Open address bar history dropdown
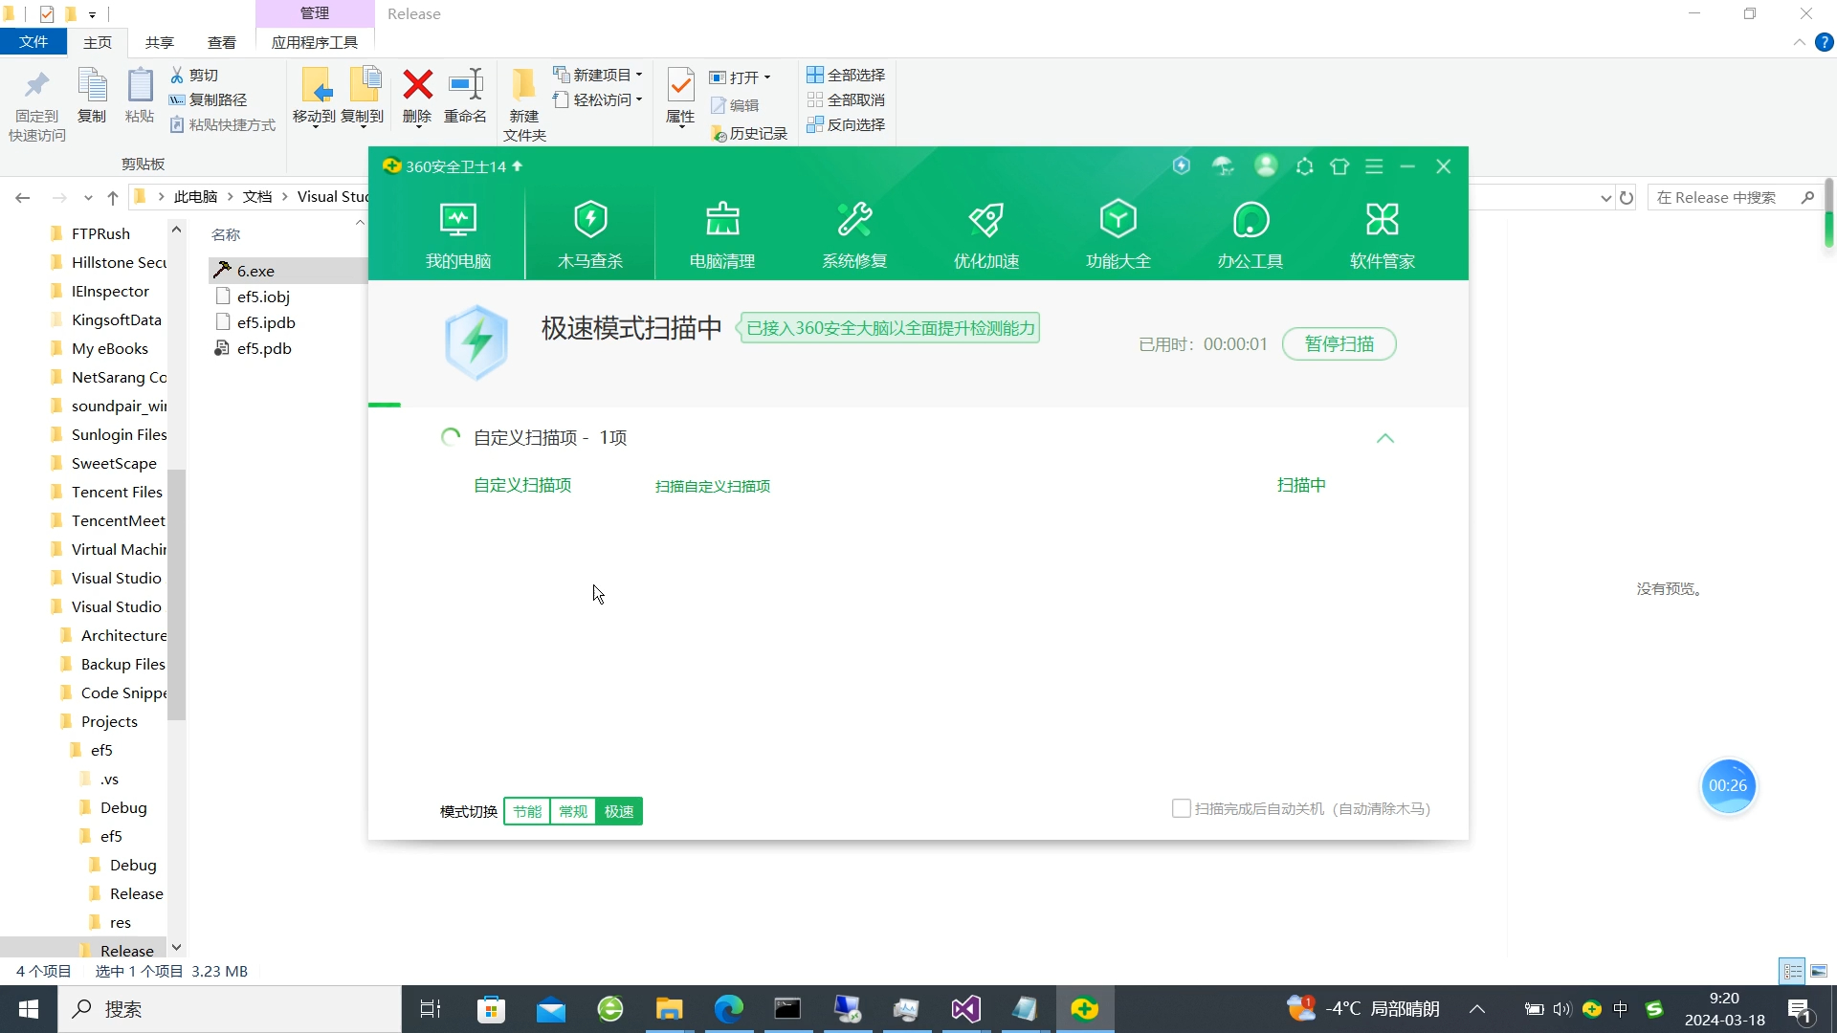 [x=1605, y=198]
